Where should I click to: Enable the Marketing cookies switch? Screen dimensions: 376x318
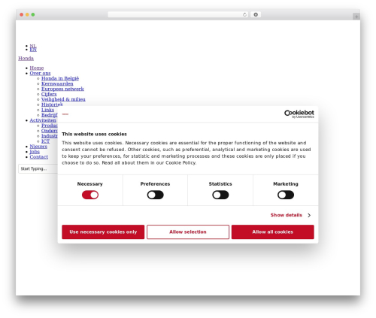click(x=286, y=195)
